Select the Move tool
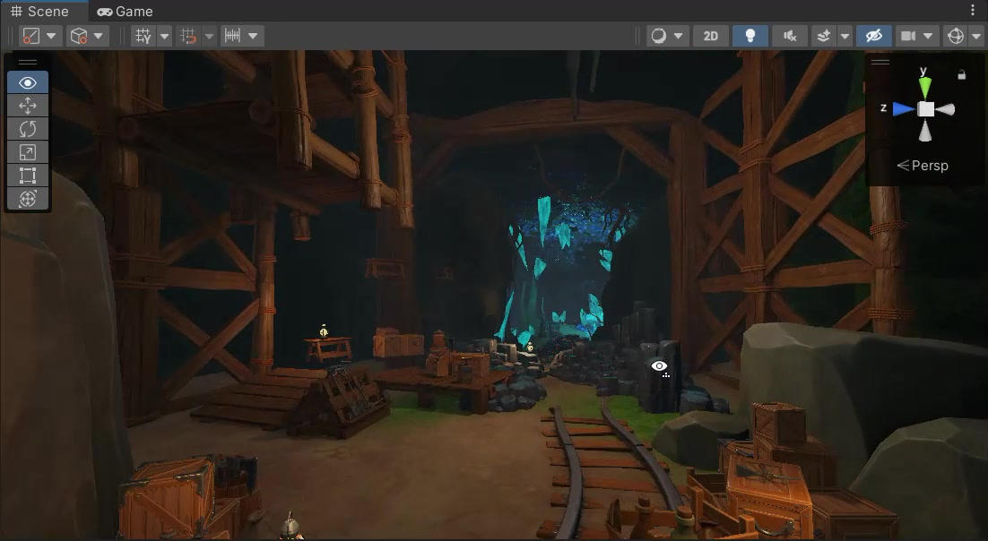Image resolution: width=988 pixels, height=541 pixels. (x=28, y=106)
